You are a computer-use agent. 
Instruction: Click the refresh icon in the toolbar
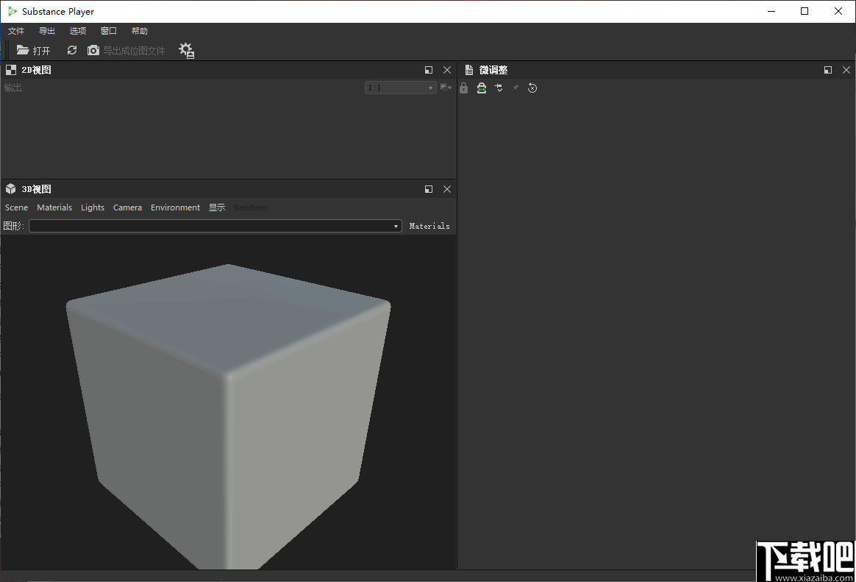click(x=71, y=50)
